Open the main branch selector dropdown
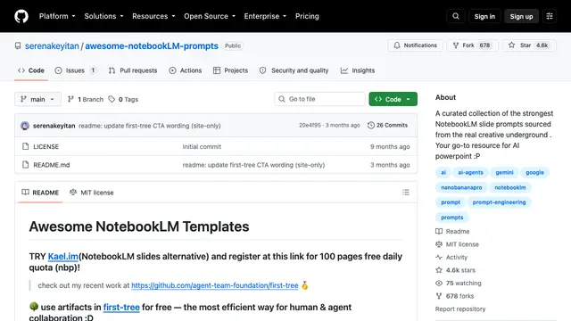The height and width of the screenshot is (321, 571). 37,99
